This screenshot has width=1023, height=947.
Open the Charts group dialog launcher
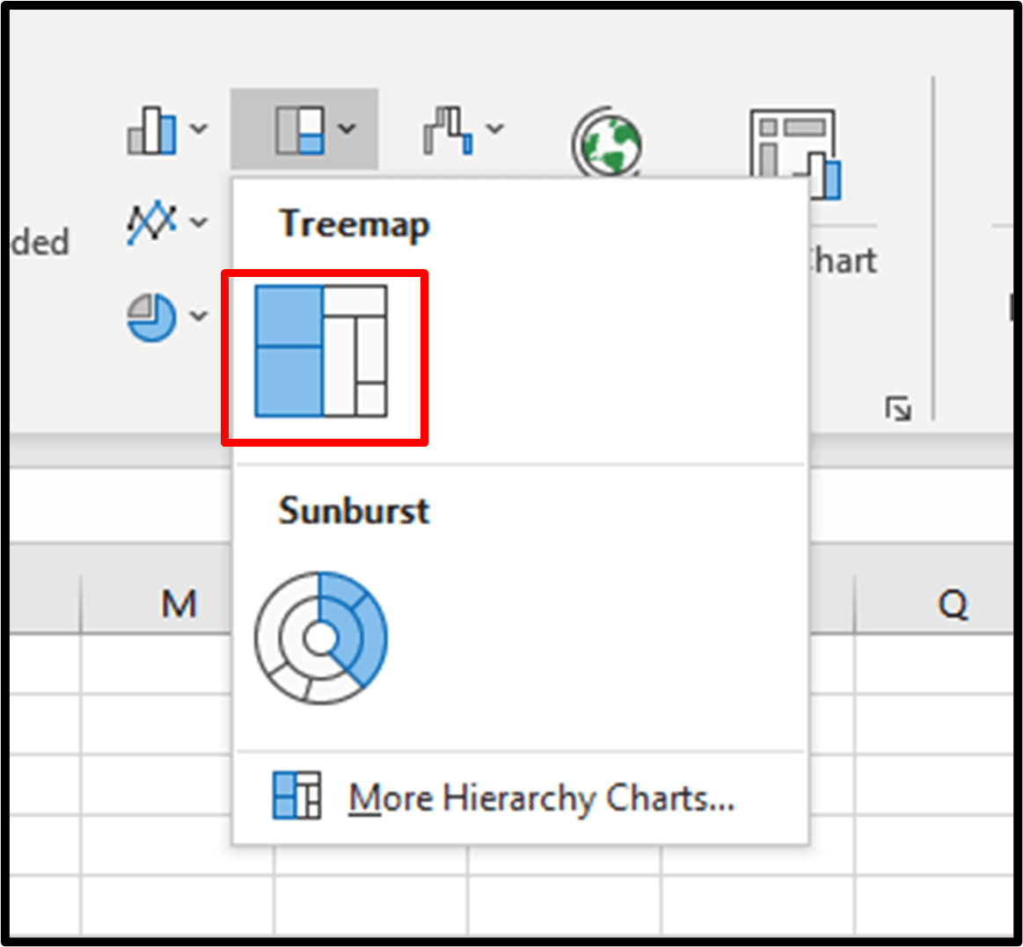click(899, 409)
